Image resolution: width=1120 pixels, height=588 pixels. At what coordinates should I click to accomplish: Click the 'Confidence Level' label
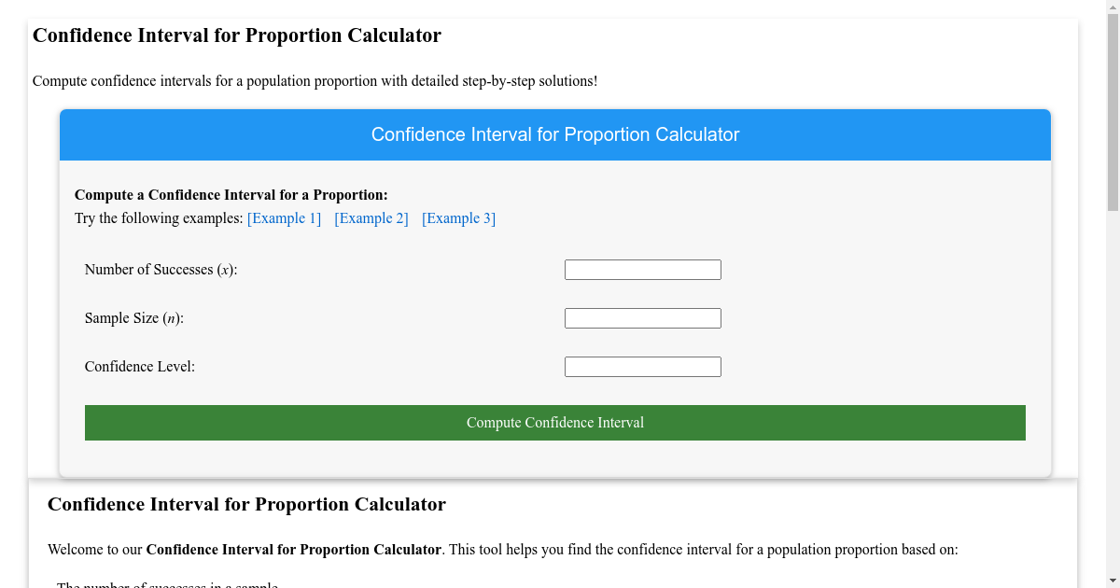138,366
